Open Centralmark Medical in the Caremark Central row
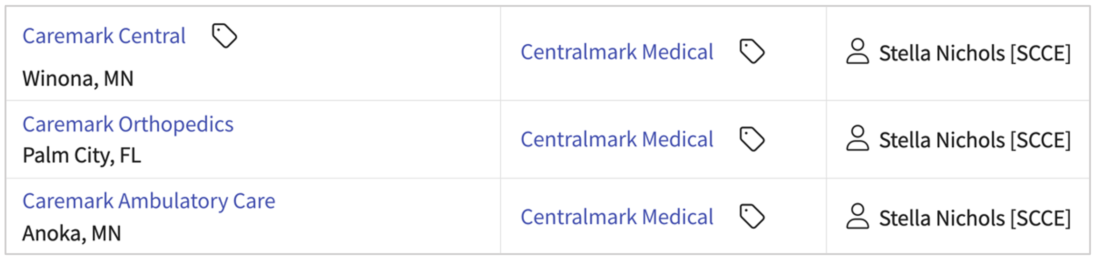 coord(617,52)
